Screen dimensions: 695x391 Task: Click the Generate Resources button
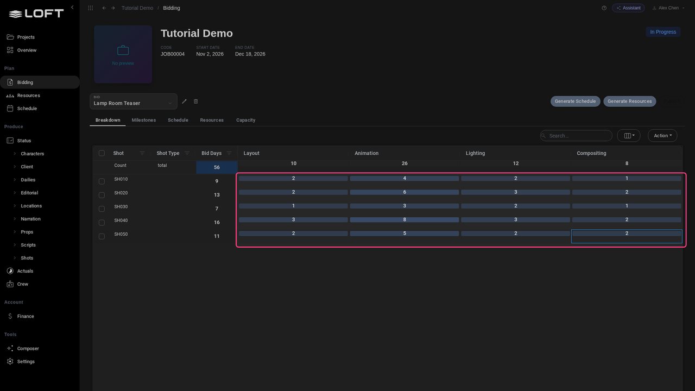[x=630, y=102]
